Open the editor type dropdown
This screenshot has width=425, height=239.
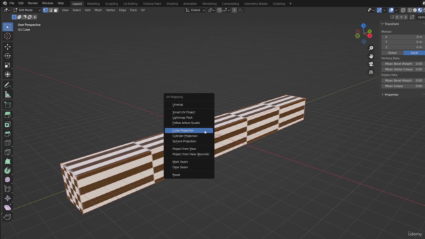(7, 10)
